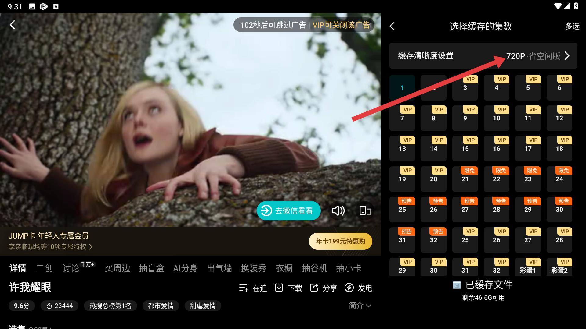Tap the share (分享) icon

click(314, 288)
